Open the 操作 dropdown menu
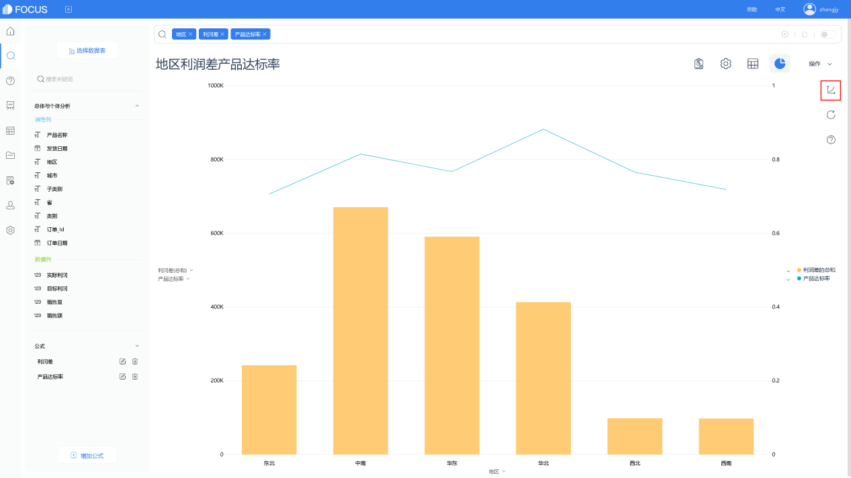The image size is (851, 478). click(821, 64)
